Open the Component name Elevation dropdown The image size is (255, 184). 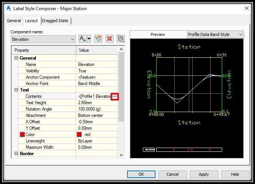point(43,39)
